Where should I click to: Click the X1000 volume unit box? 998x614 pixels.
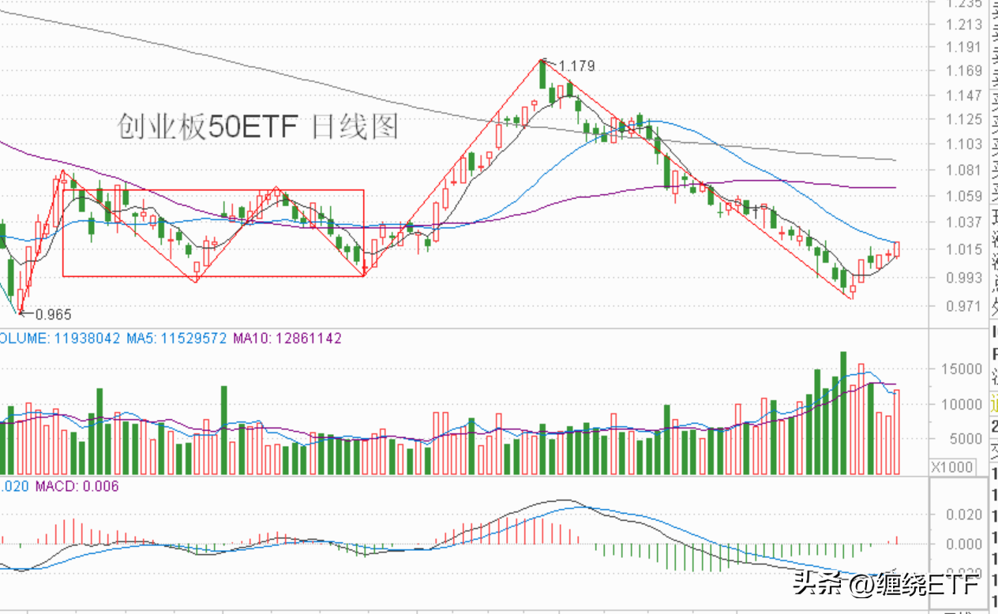coord(951,467)
